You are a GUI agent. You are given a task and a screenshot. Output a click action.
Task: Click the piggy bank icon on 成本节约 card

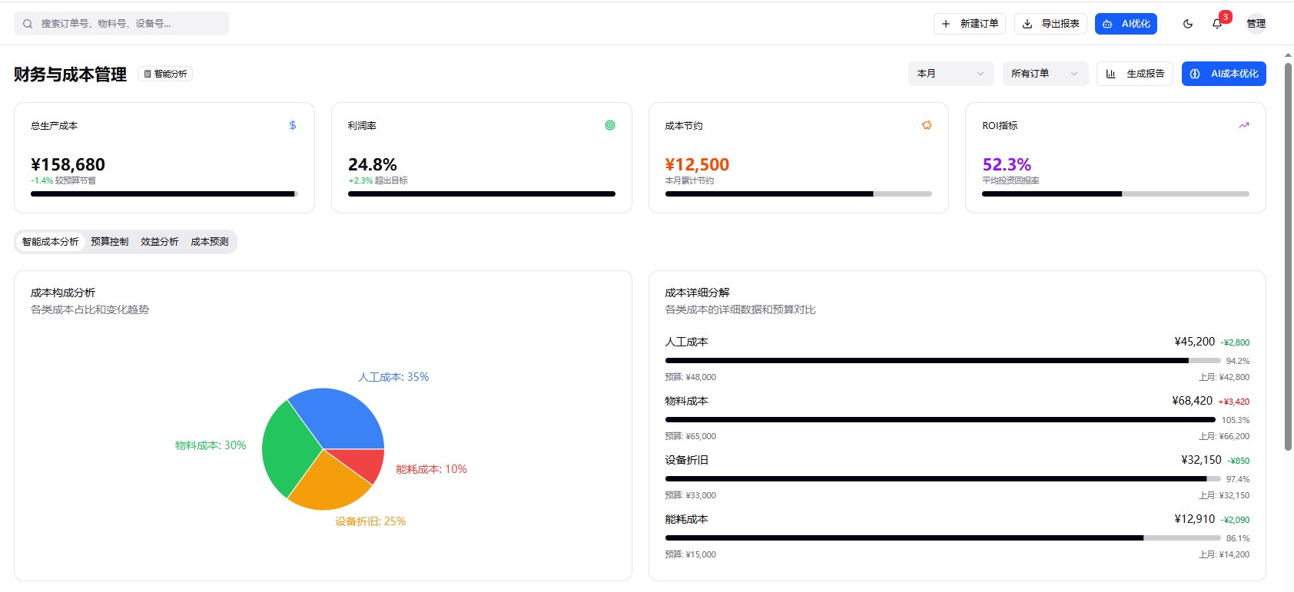point(927,125)
